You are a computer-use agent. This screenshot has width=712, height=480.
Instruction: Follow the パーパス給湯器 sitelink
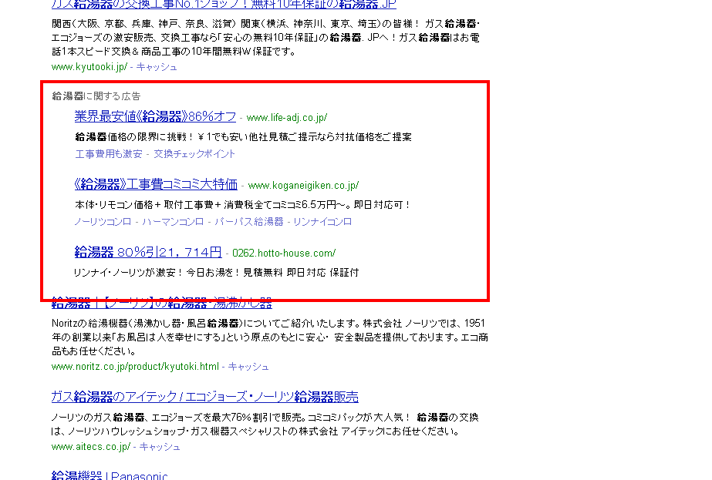[x=249, y=221]
